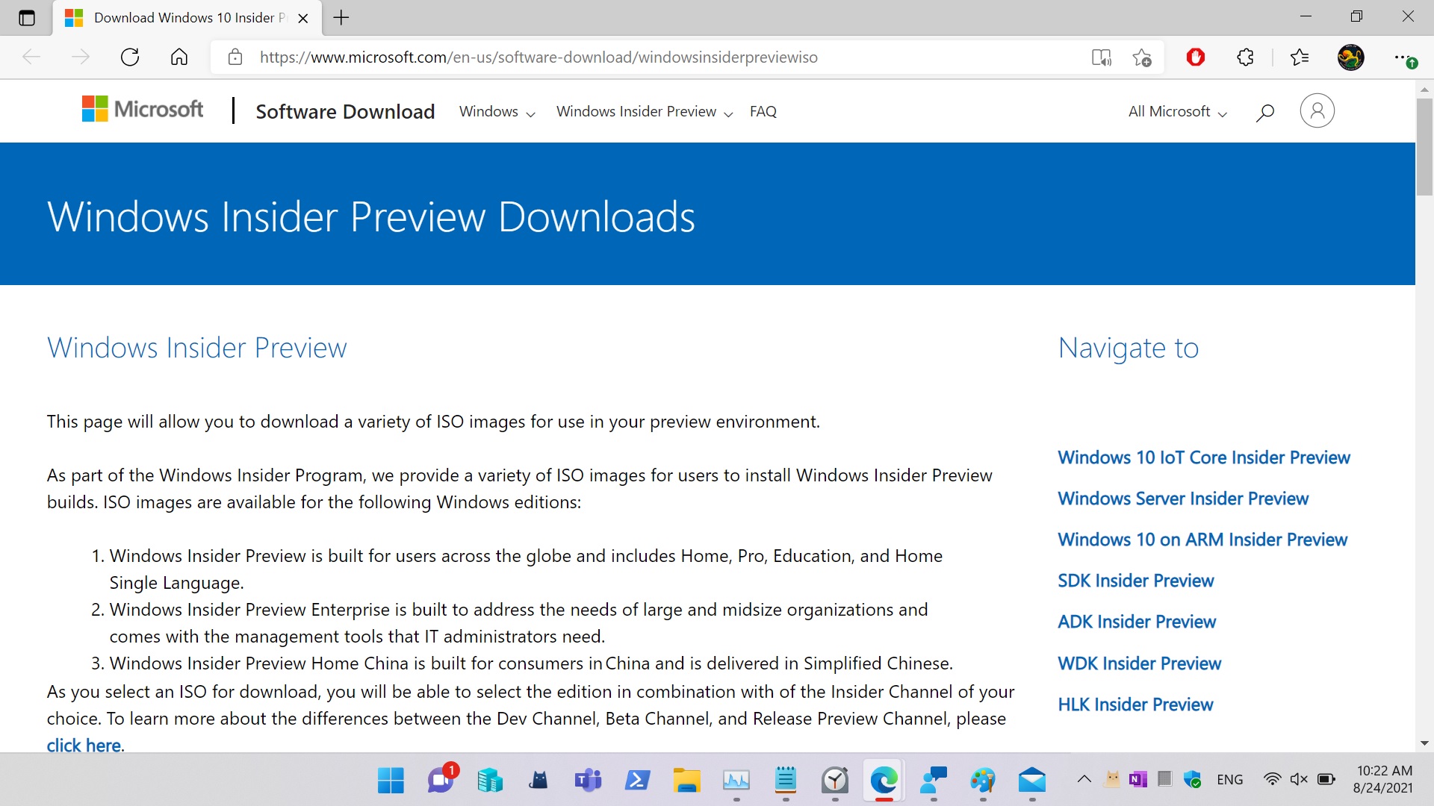The width and height of the screenshot is (1434, 806).
Task: Open the Favorites star list icon
Action: (1300, 57)
